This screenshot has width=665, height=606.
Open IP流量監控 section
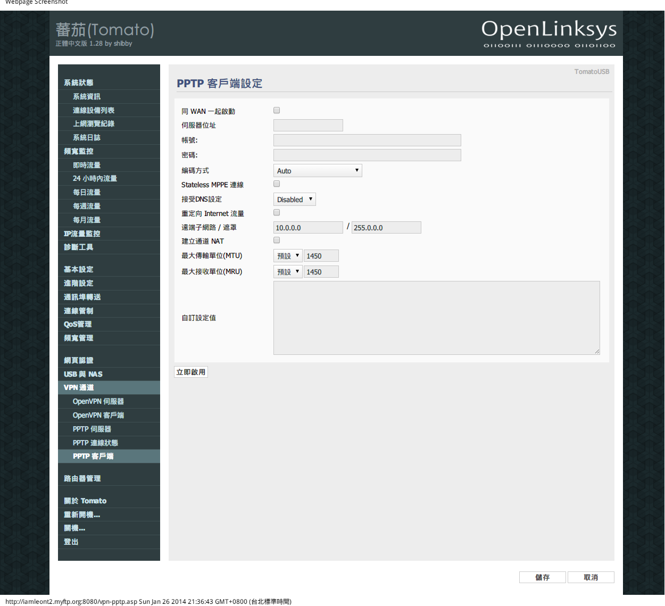coord(109,234)
